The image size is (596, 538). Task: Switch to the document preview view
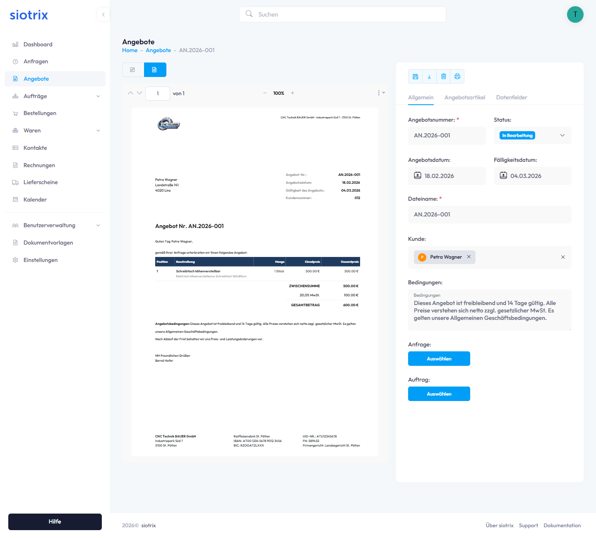[x=155, y=70]
